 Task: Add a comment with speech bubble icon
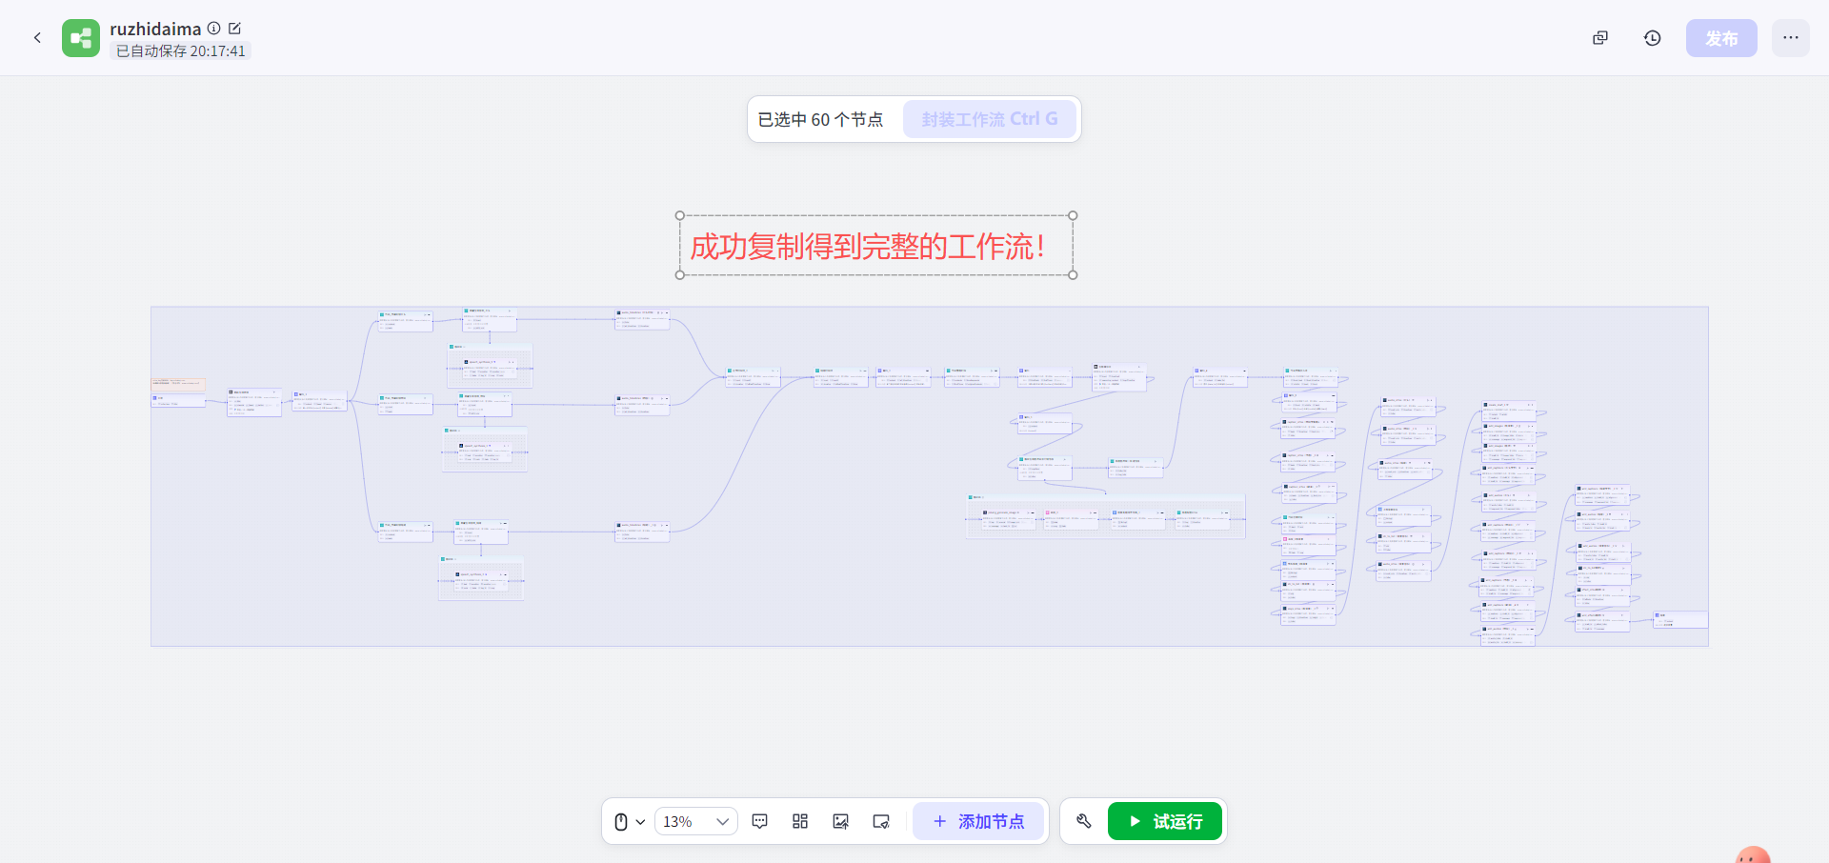click(x=760, y=821)
